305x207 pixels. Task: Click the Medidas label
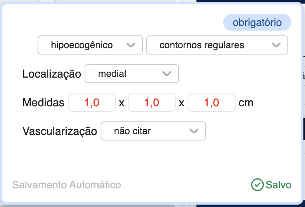44,103
